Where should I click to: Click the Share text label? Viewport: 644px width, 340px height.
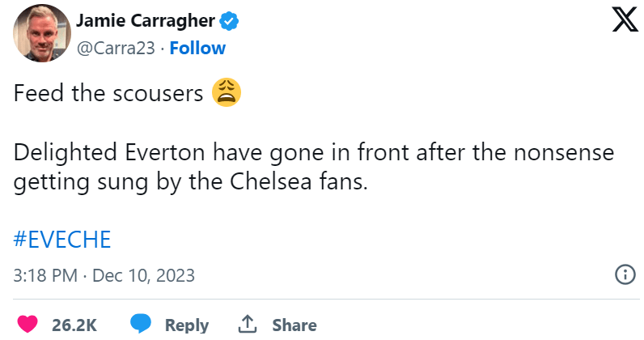(x=294, y=325)
